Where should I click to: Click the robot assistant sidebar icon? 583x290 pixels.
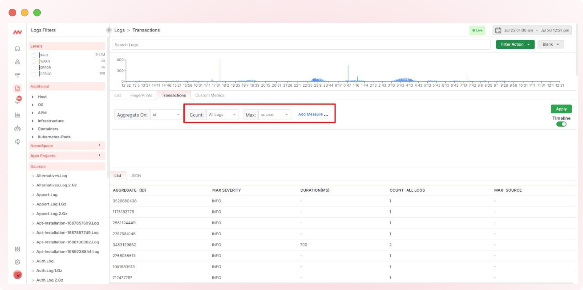tap(17, 128)
